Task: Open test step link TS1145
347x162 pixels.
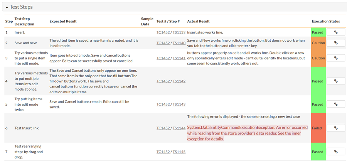Action: tap(179, 152)
